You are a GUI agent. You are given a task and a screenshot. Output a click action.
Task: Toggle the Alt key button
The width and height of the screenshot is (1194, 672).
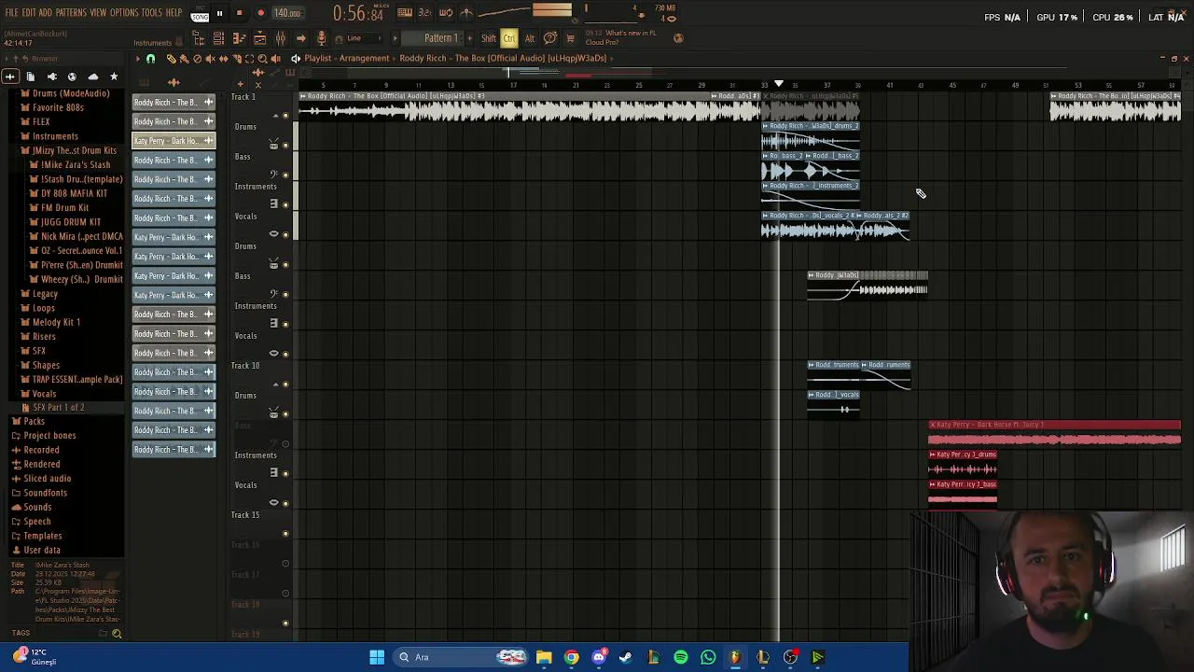[x=529, y=38]
